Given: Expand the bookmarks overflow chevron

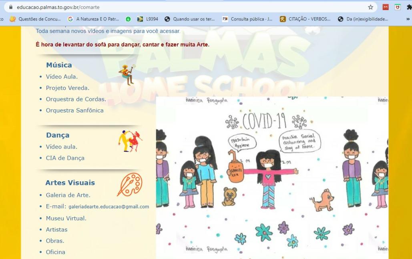Looking at the screenshot, I should pos(408,19).
